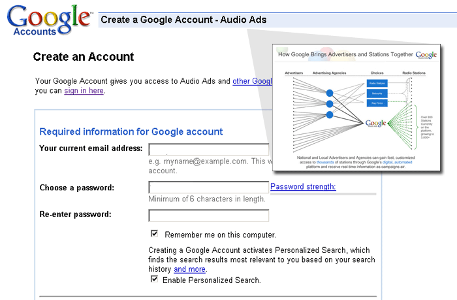The image size is (457, 300).
Task: Click the 'Your current email address:' label
Action: pos(91,148)
